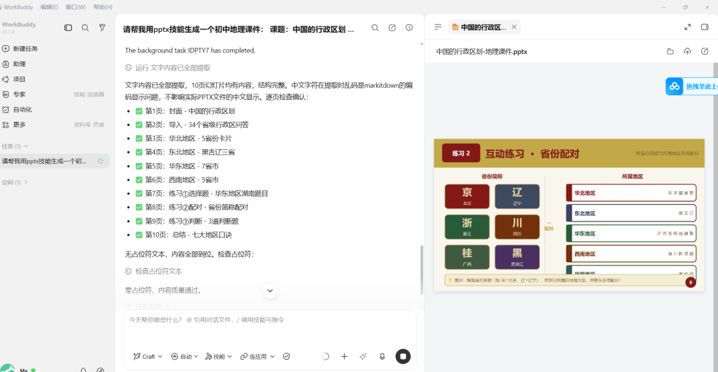Click the 练习 2 badge on slide
This screenshot has width=718, height=372.
pos(461,153)
